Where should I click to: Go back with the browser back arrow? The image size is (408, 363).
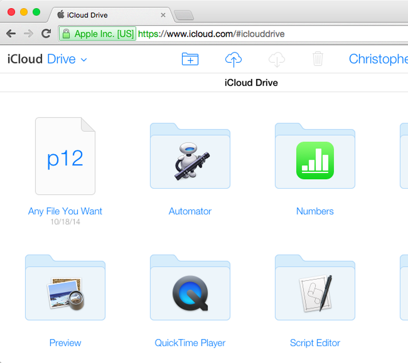(x=11, y=33)
